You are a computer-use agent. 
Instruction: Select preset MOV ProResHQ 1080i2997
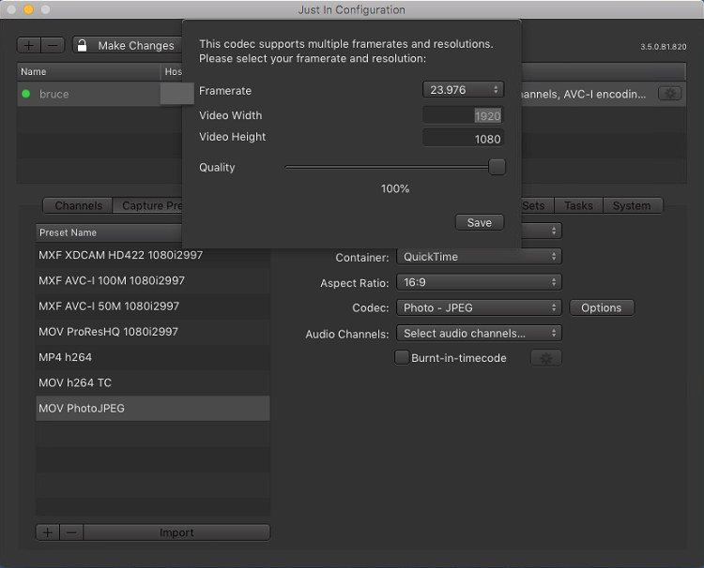(x=153, y=332)
